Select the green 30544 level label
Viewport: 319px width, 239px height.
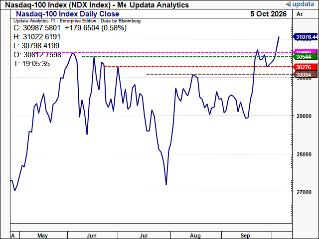point(305,57)
